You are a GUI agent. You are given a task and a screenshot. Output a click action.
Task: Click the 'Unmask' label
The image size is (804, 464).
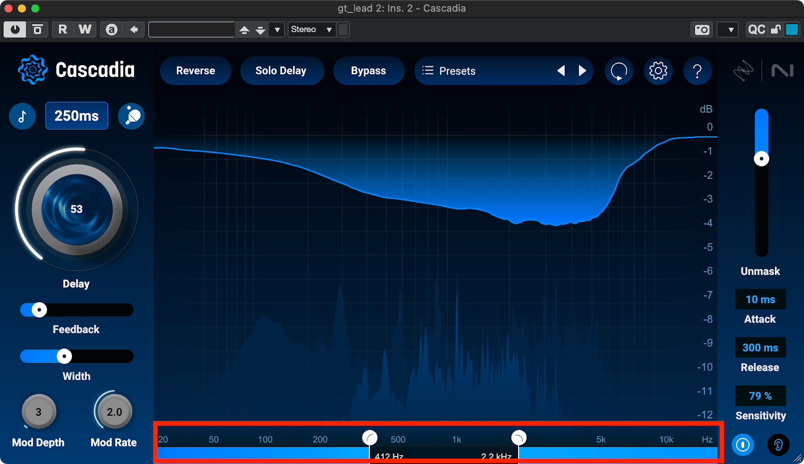[x=760, y=271]
